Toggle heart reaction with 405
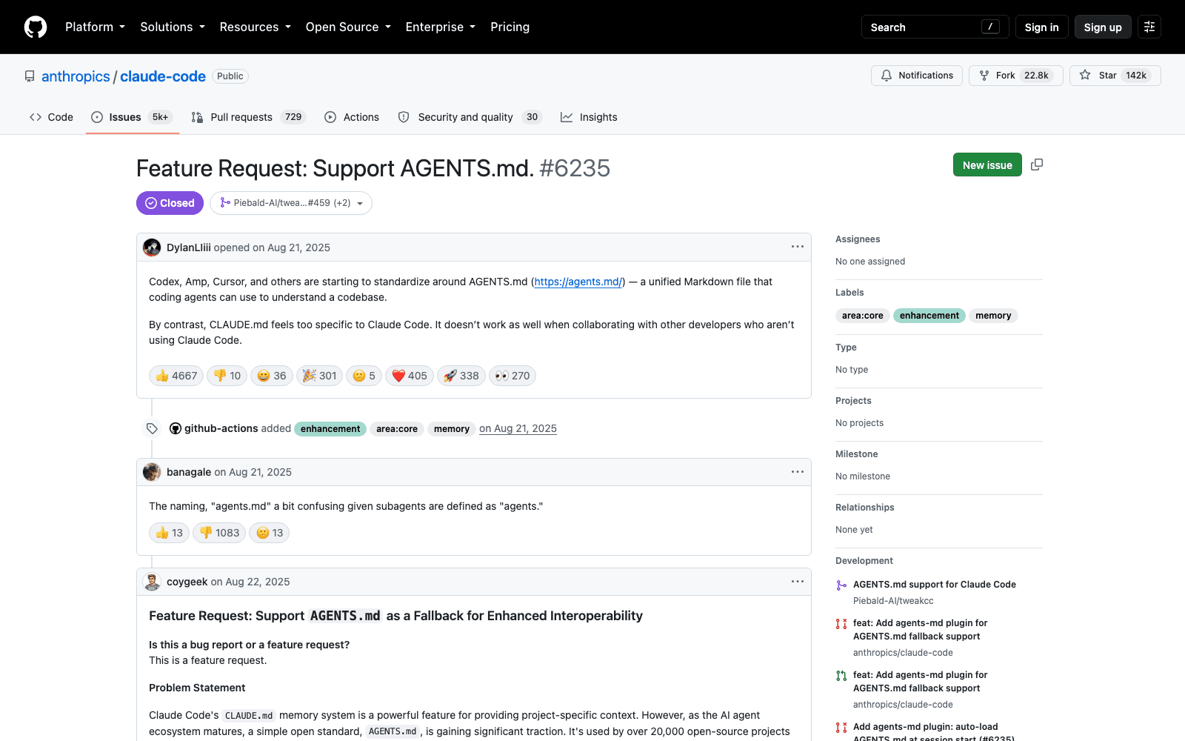1185x741 pixels. [410, 376]
